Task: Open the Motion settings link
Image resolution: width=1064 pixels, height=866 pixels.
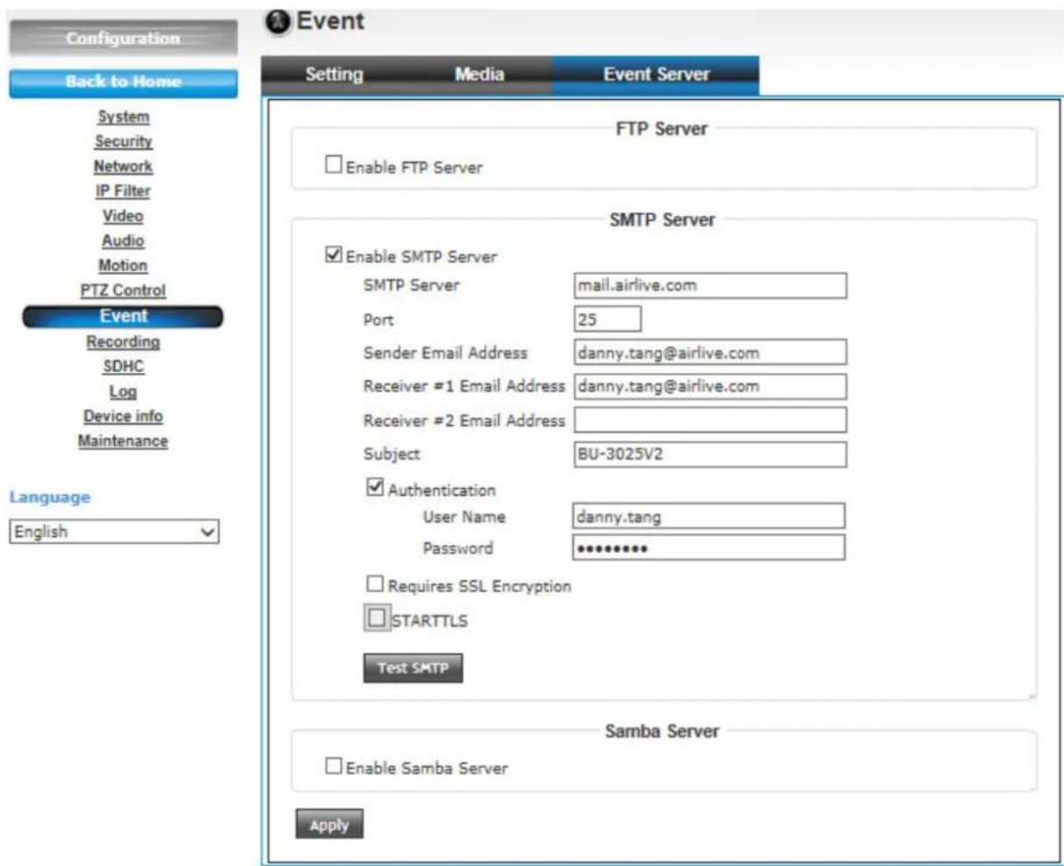Action: (x=123, y=265)
